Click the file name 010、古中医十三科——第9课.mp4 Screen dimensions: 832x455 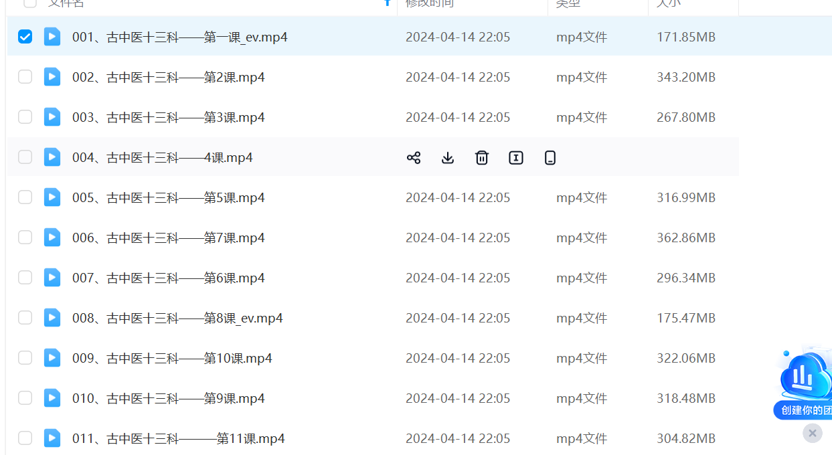[x=168, y=399]
